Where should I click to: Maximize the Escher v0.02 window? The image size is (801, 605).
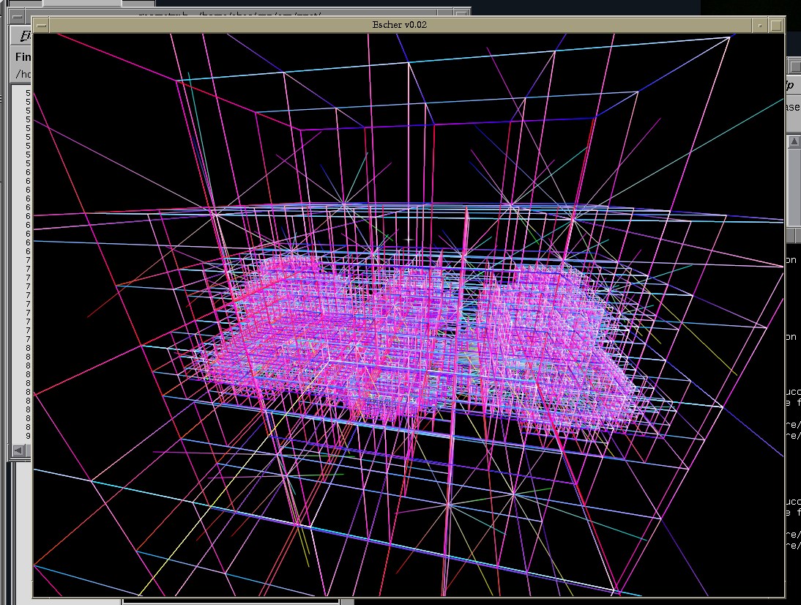coord(775,25)
